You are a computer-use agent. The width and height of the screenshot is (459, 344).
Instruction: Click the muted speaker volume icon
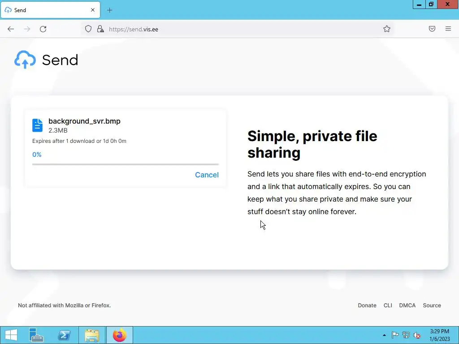coord(417,335)
